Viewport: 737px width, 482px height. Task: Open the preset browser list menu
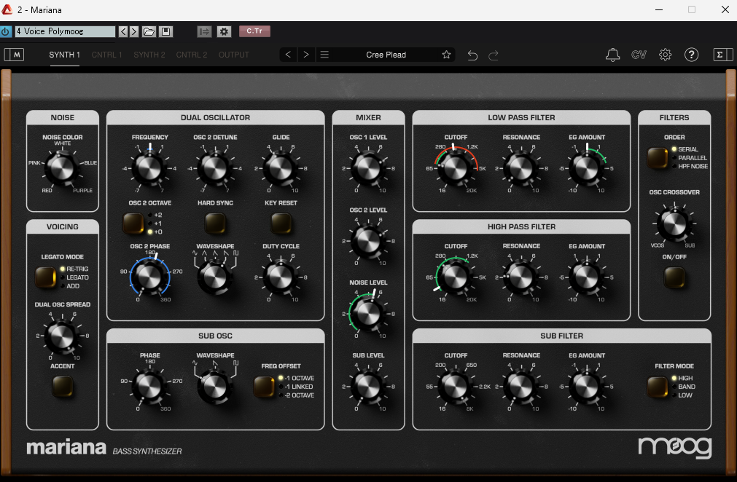pos(324,55)
